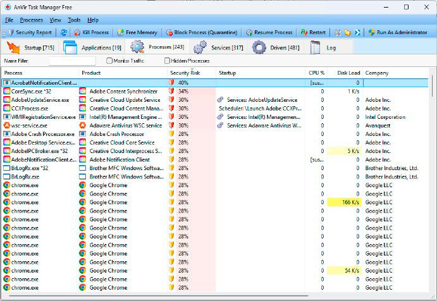Click the CoreSync.exe process icon
The width and height of the screenshot is (437, 301).
coord(7,91)
